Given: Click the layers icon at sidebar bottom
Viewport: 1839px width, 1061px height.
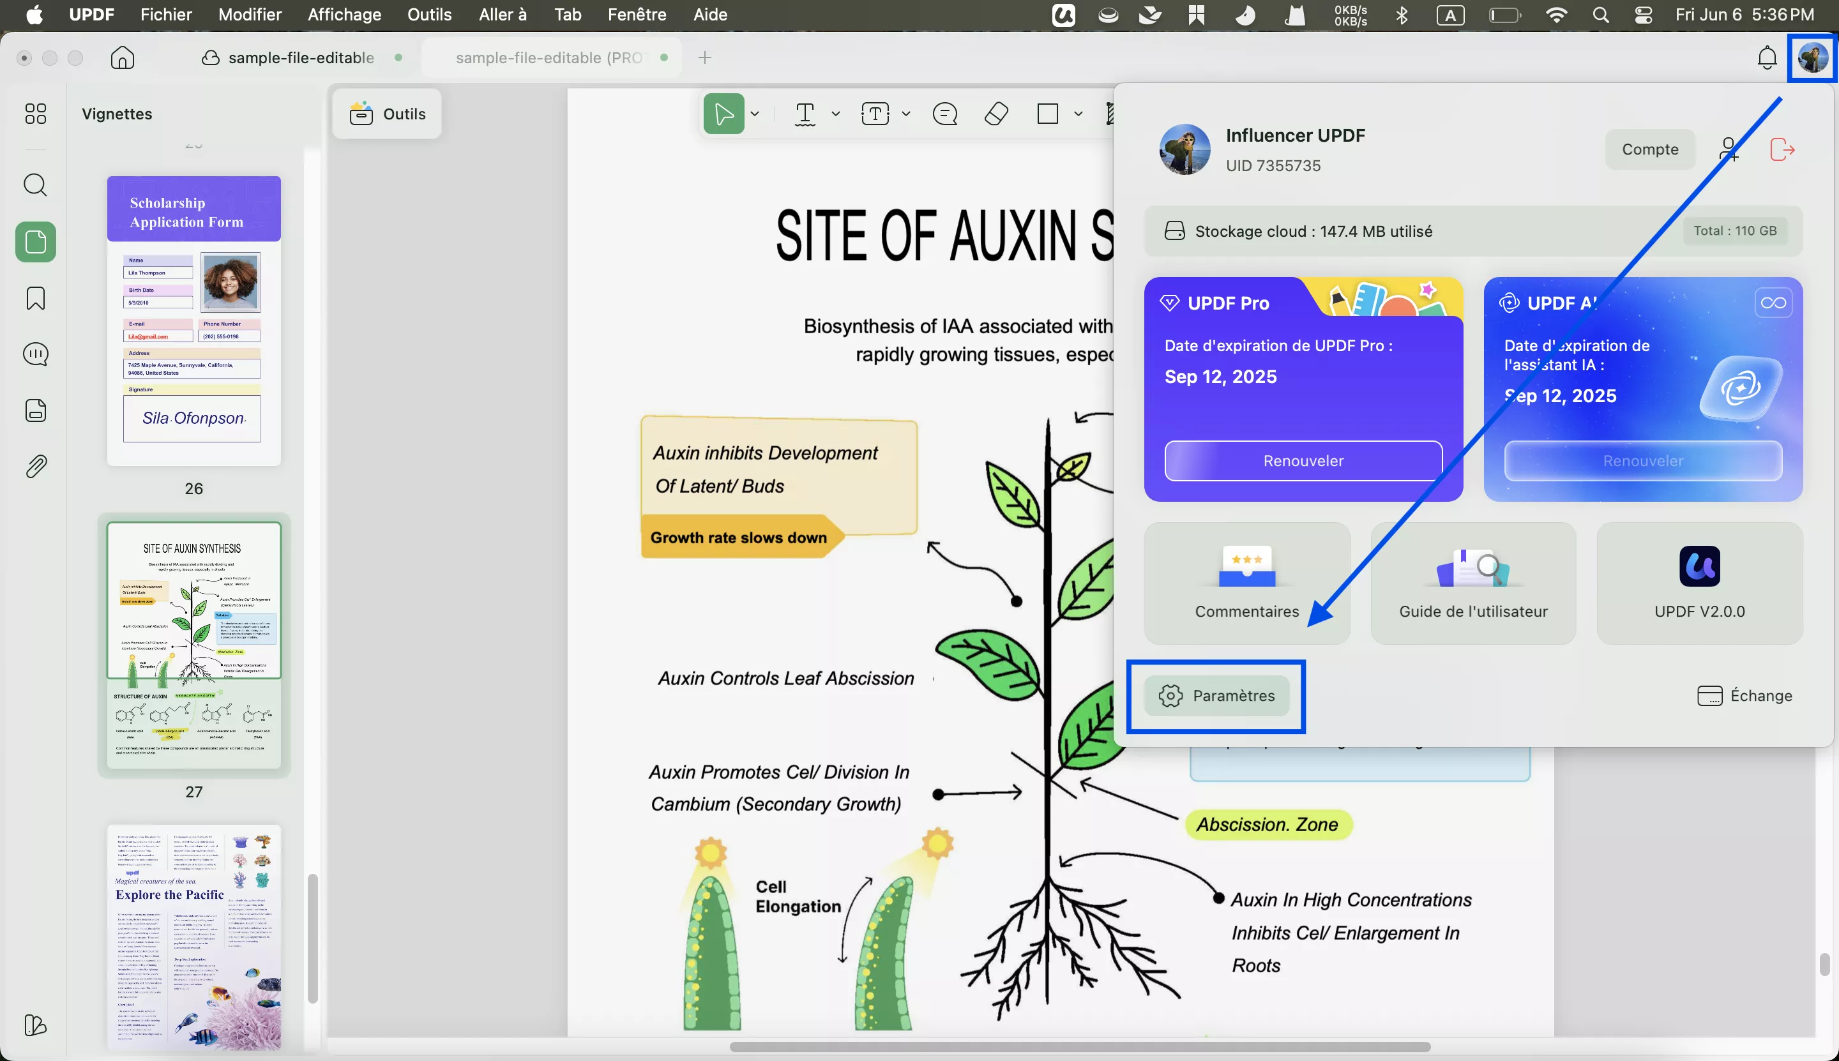Looking at the screenshot, I should tap(35, 1025).
